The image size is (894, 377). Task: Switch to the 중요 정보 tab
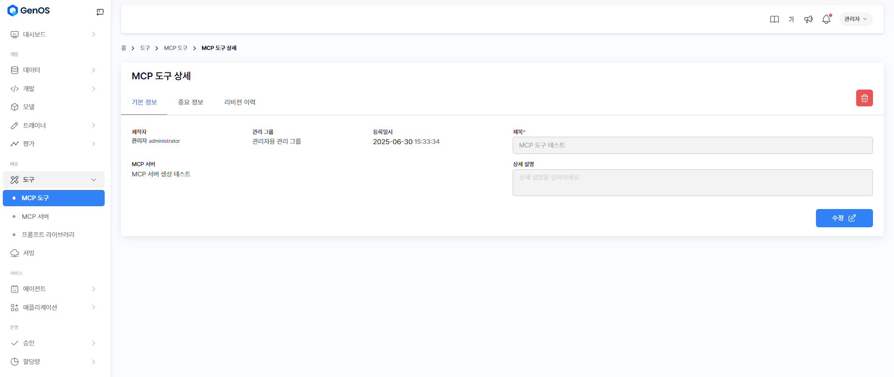191,102
